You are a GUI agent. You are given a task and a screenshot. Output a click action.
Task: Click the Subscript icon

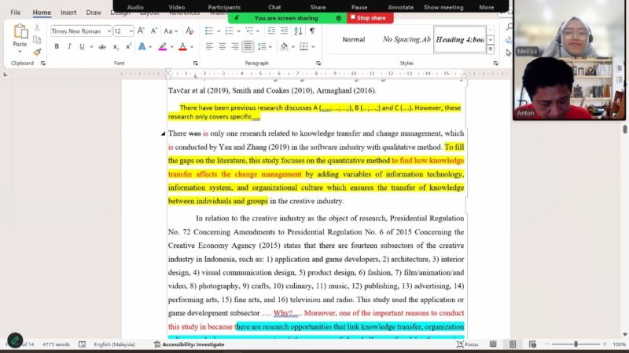click(116, 47)
